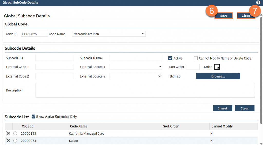Click the Save button

(224, 16)
